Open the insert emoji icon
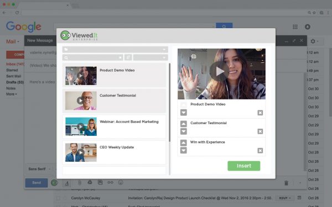 pos(121,182)
